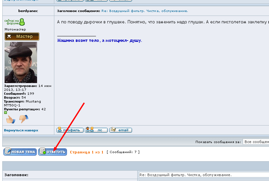Click the post text about глушак
269x181 pixels.
coord(163,22)
